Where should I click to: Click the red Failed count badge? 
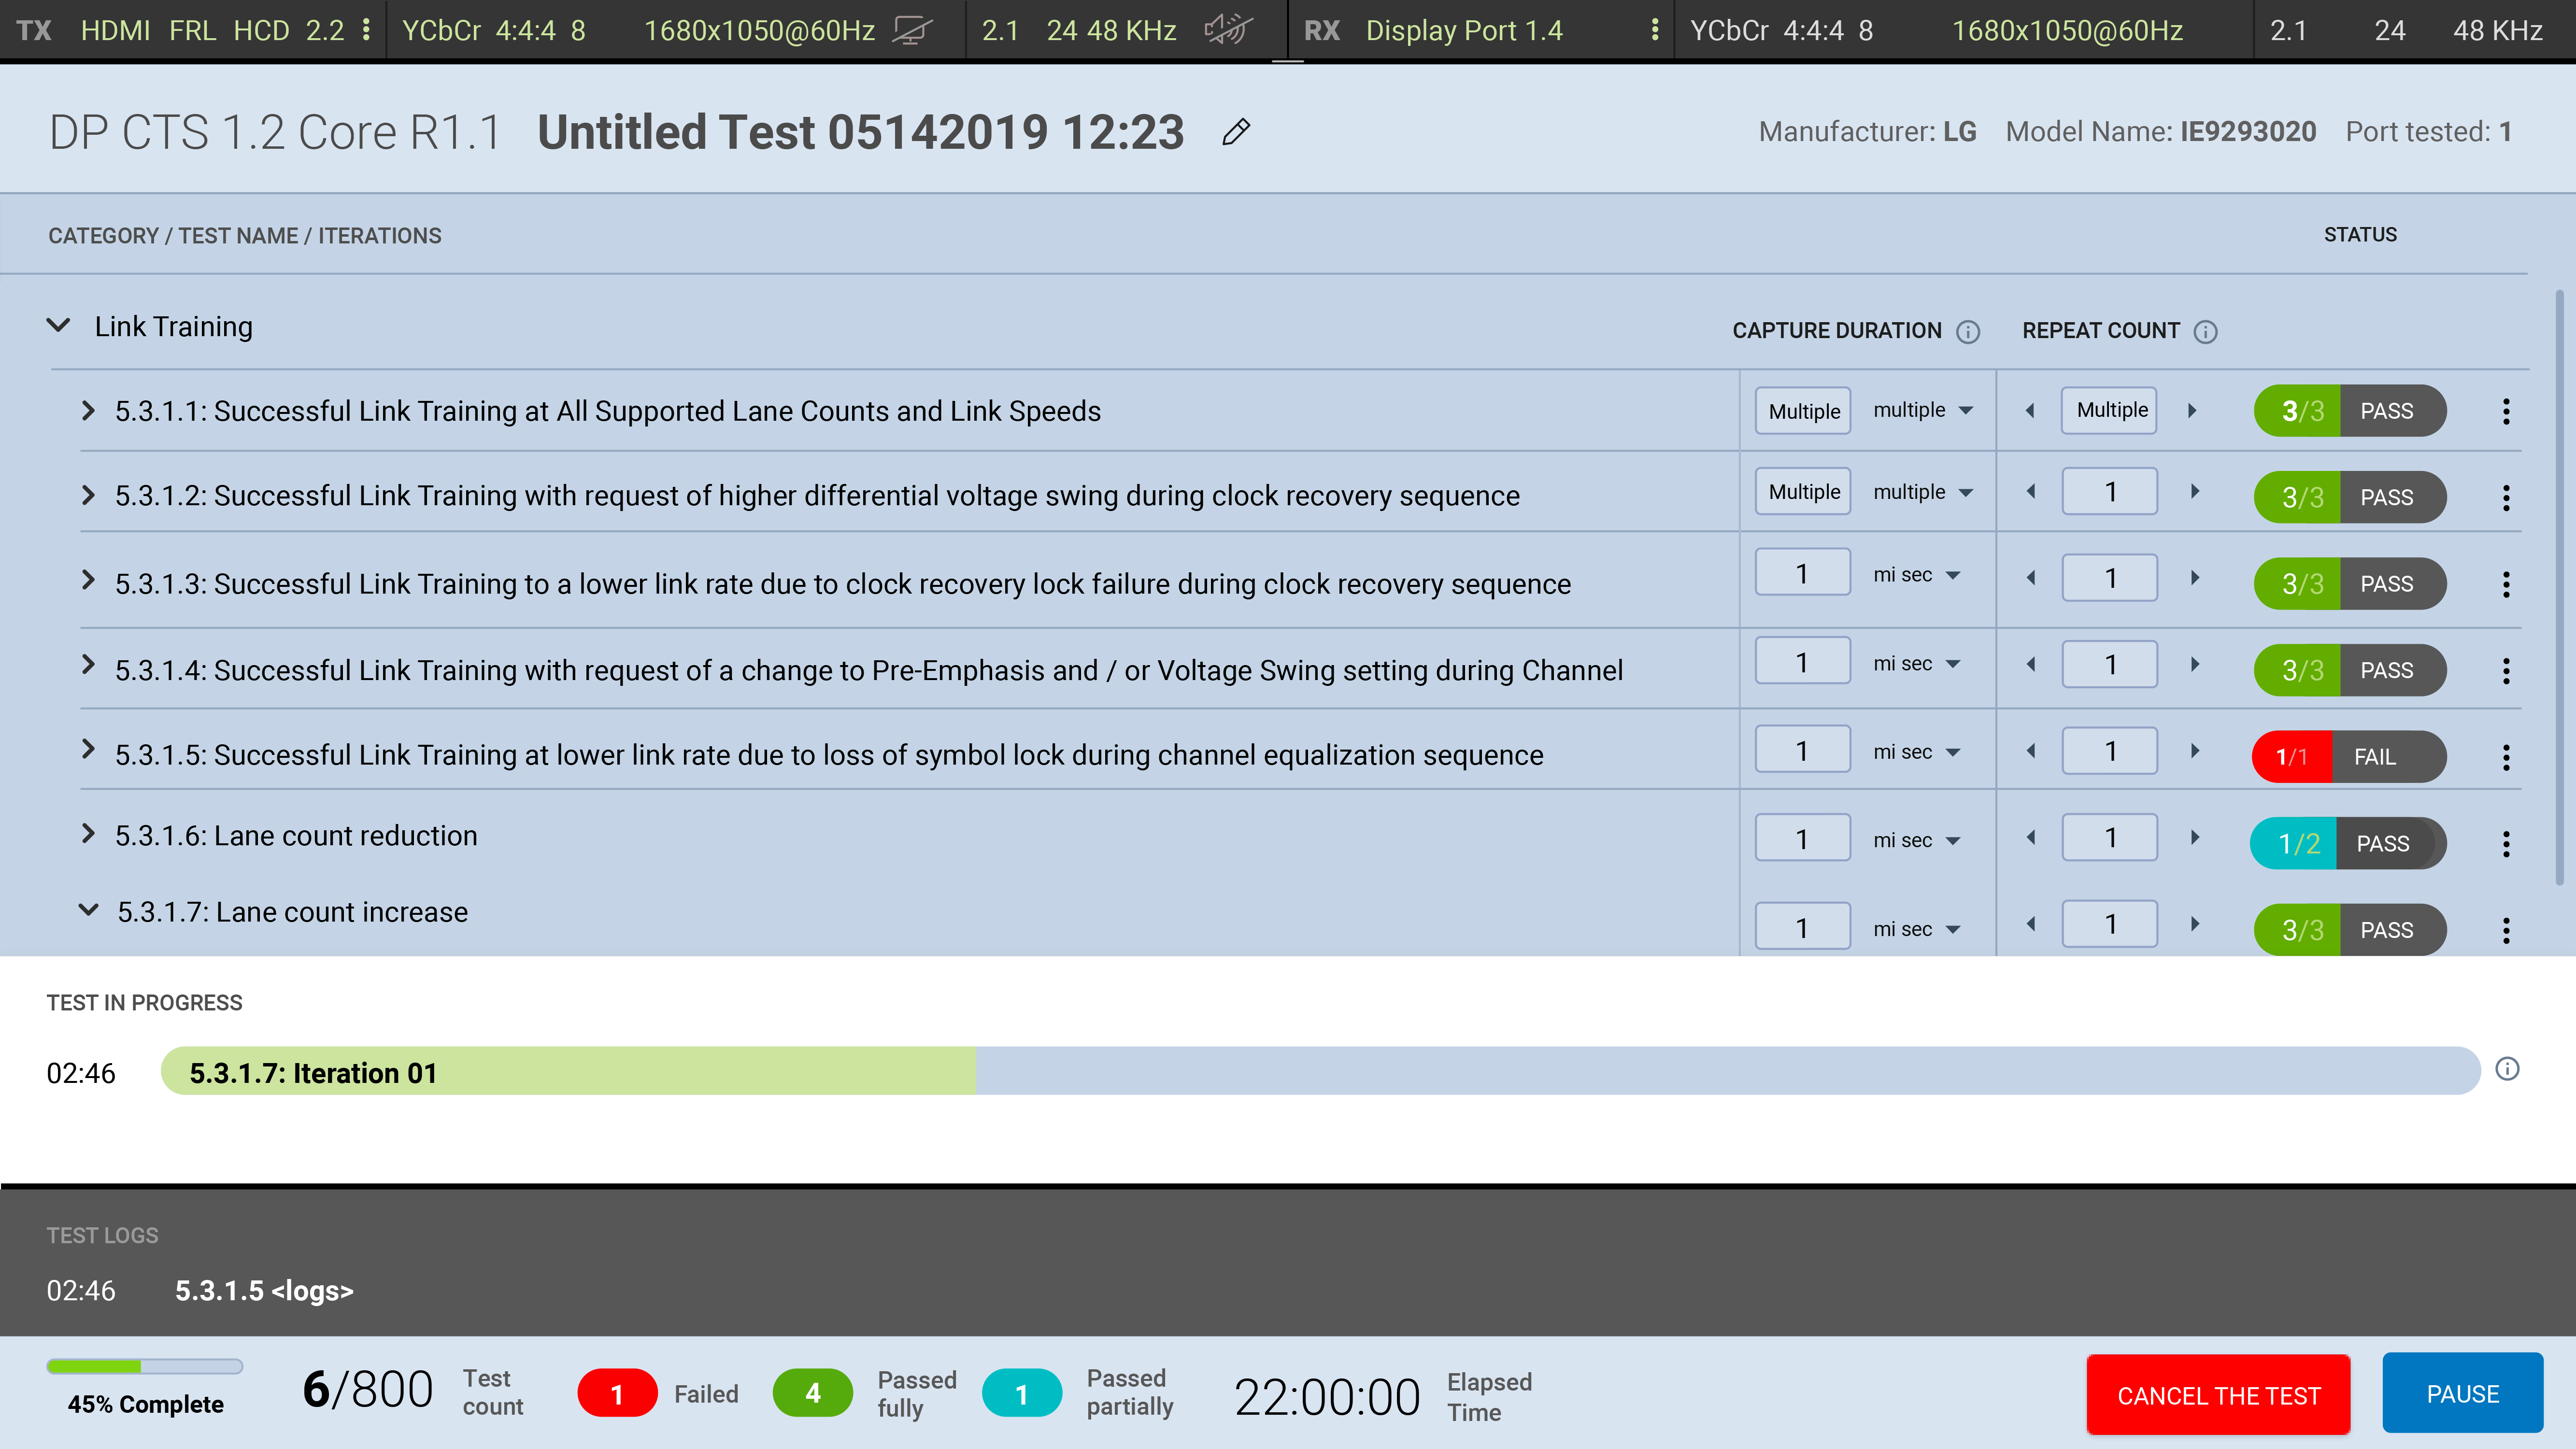[x=617, y=1394]
